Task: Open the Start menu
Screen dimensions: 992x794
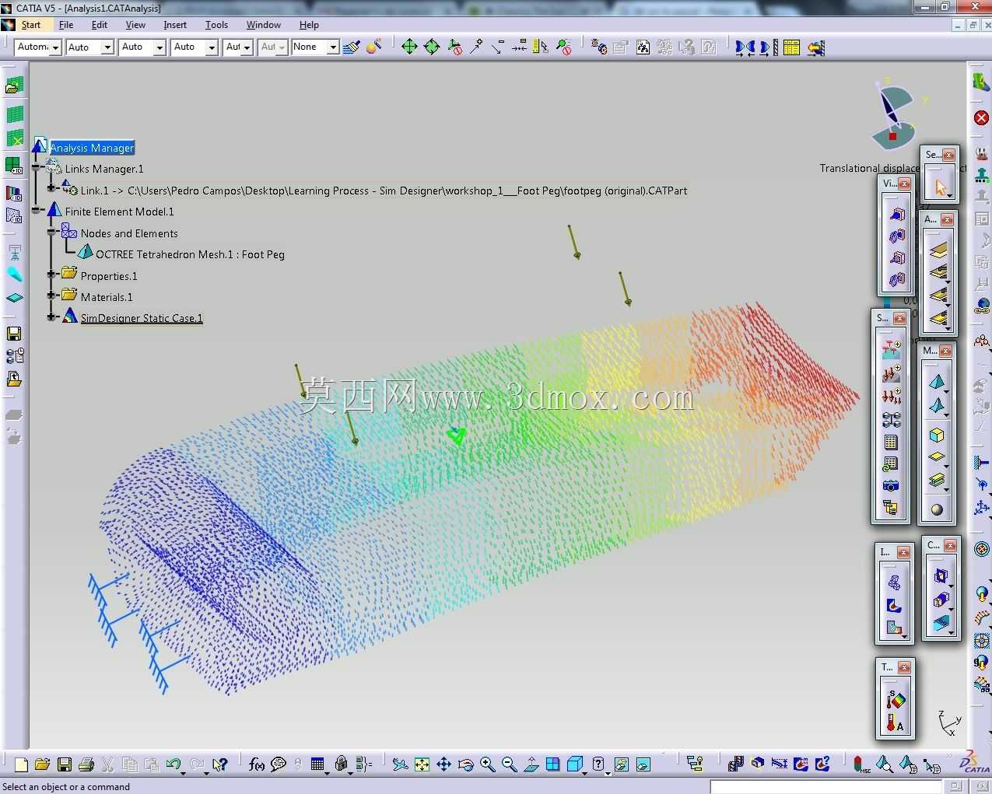Action: point(30,25)
